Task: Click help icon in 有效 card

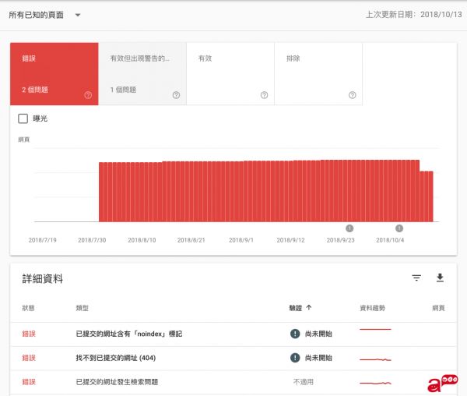Action: click(264, 95)
